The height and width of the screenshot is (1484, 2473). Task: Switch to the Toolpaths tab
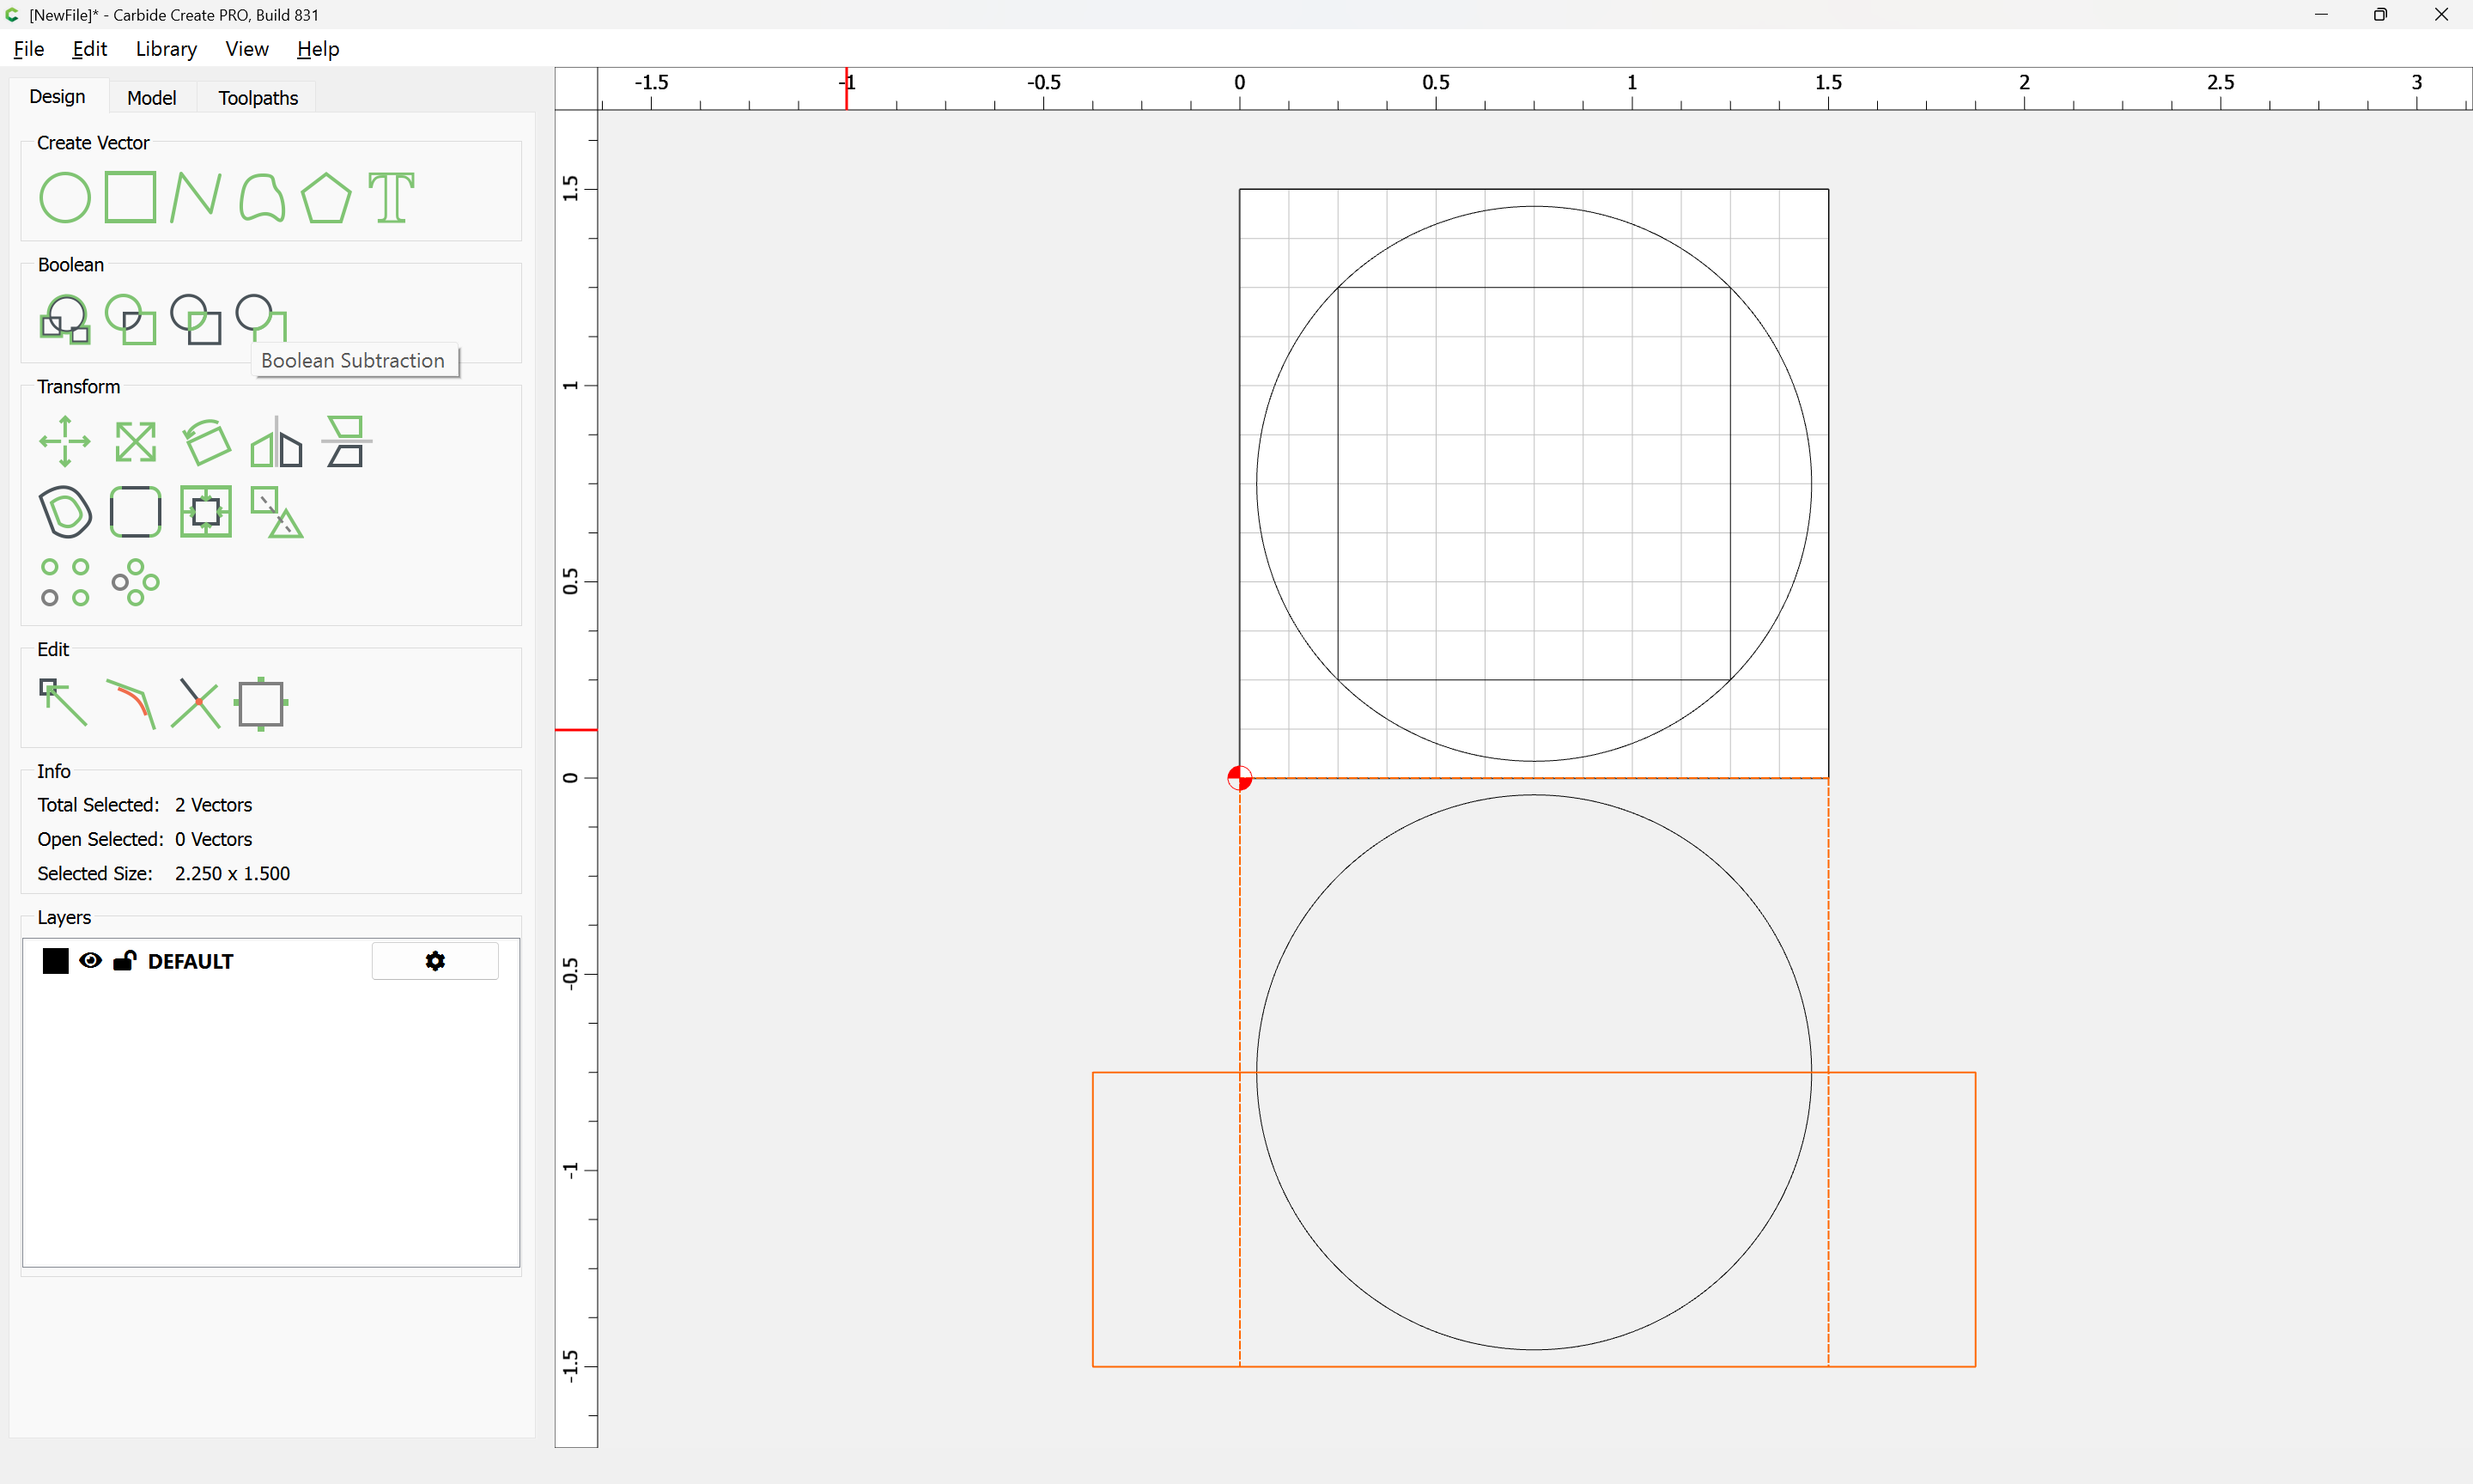[x=258, y=98]
